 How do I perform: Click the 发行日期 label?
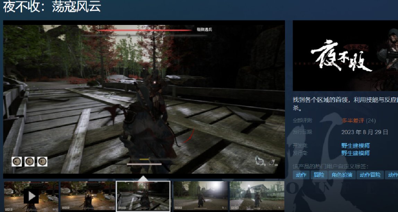[x=303, y=132]
